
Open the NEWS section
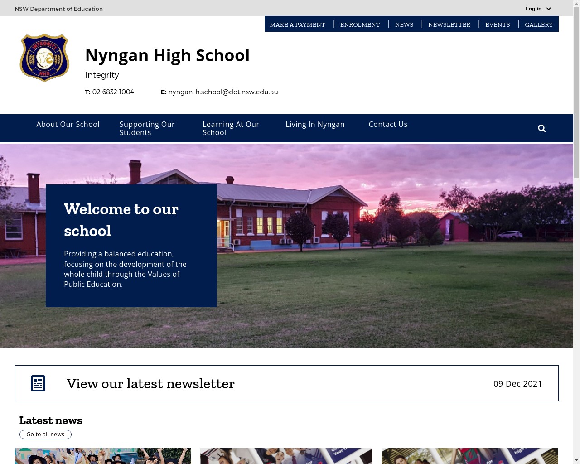click(x=404, y=24)
